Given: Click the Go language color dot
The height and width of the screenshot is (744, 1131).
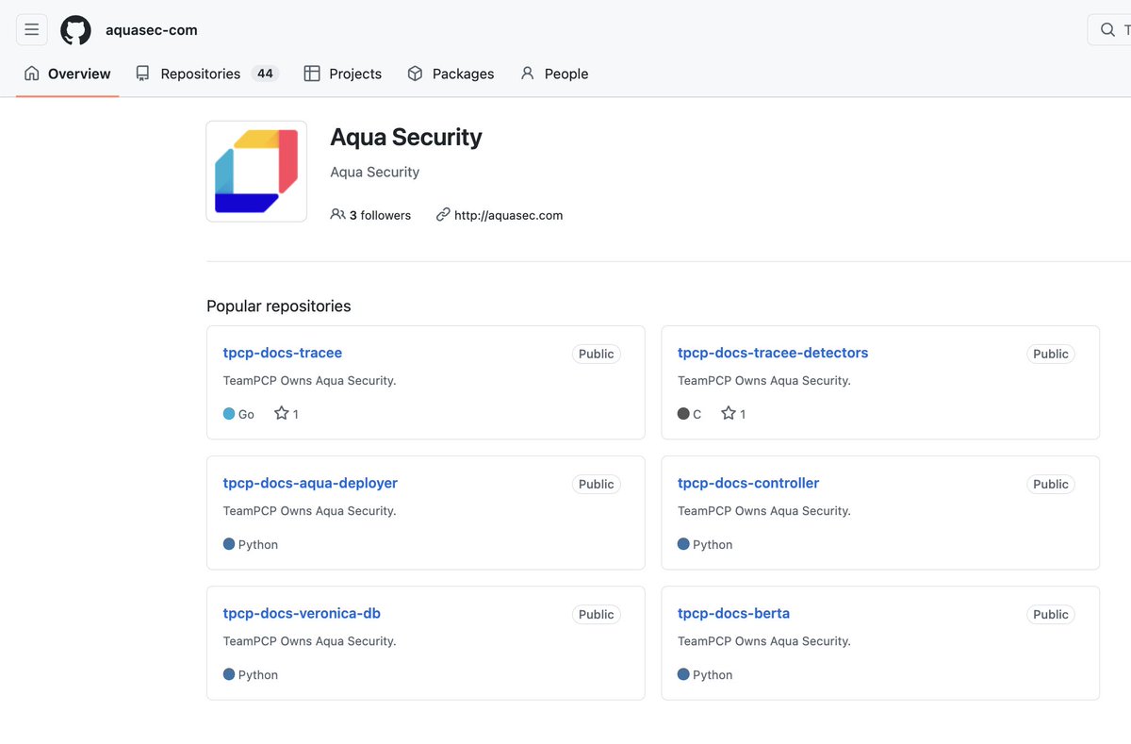Looking at the screenshot, I should click(226, 413).
